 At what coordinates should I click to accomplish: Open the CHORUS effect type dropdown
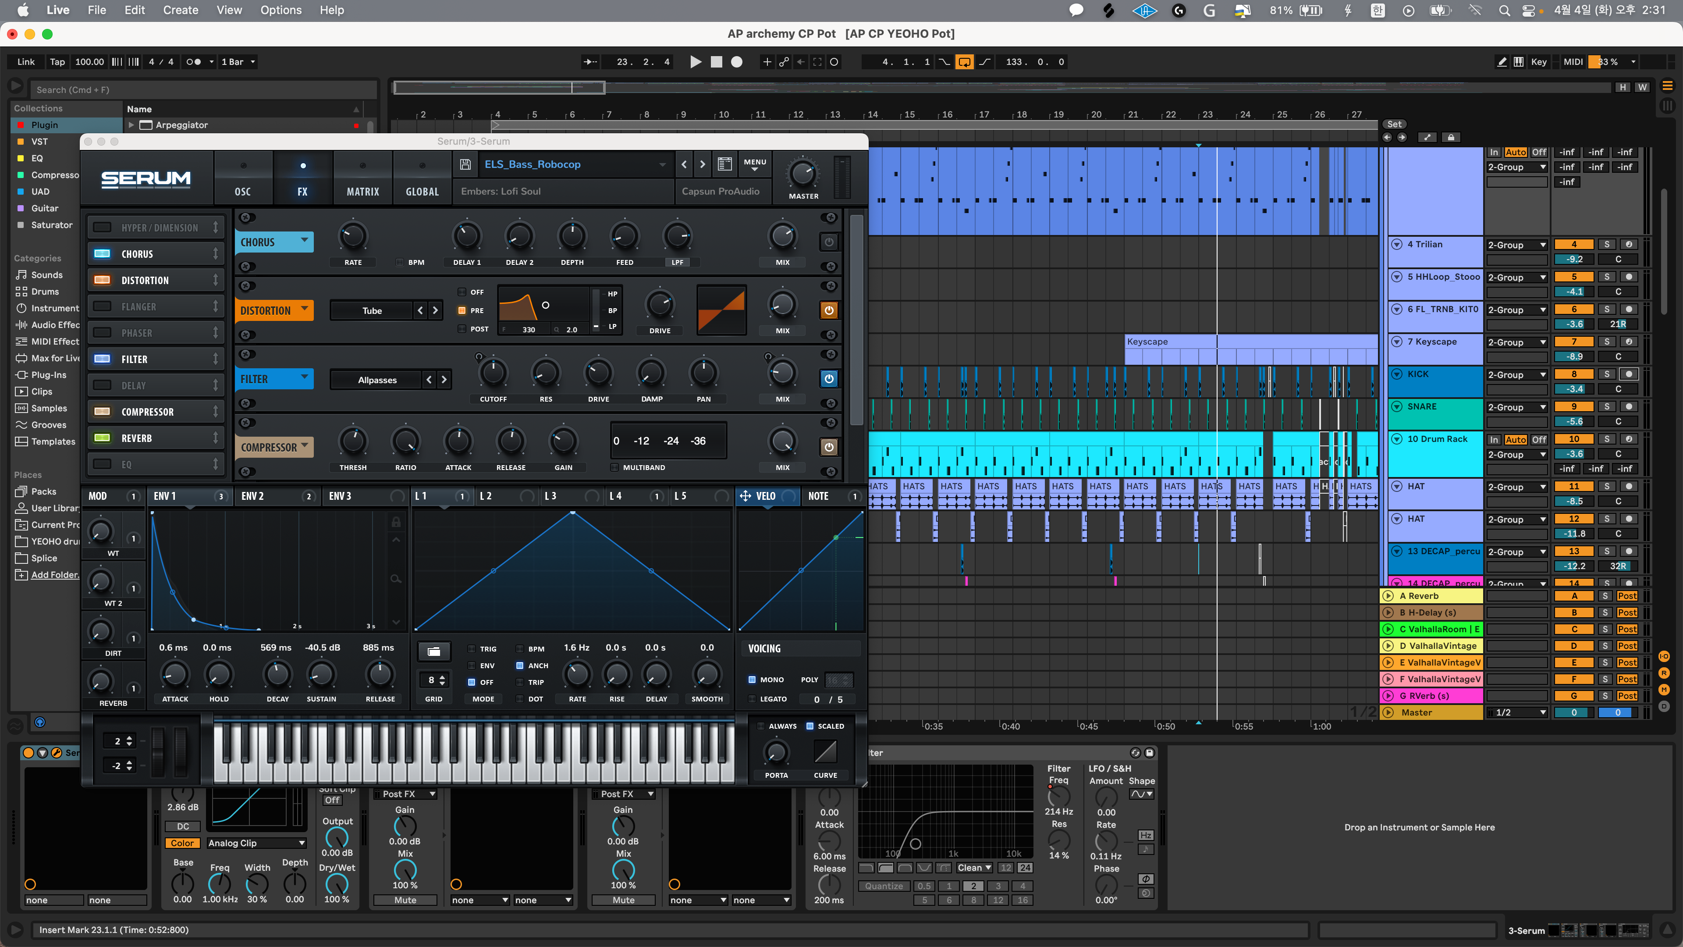point(274,242)
